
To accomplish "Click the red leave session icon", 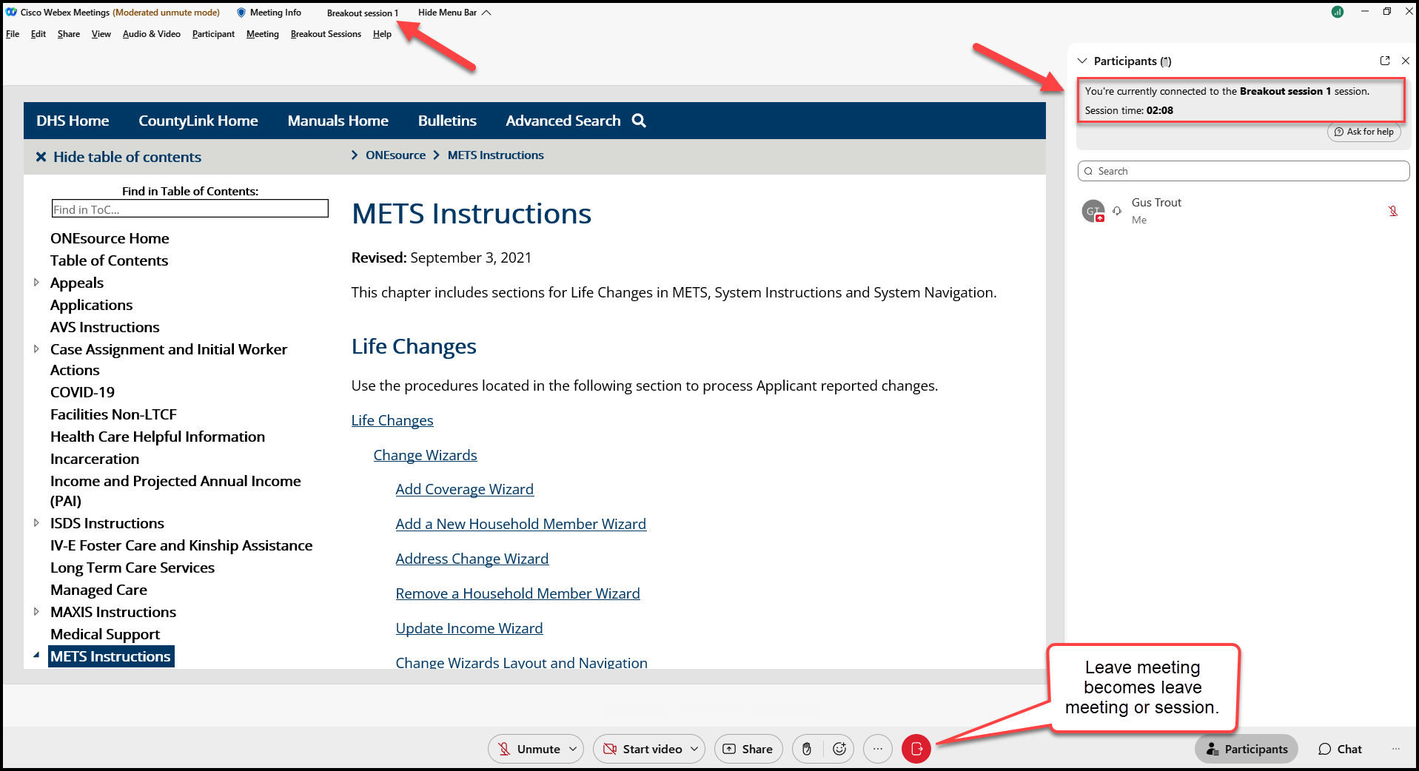I will tap(916, 749).
